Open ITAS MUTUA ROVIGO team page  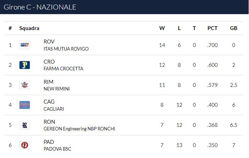[x=66, y=49]
